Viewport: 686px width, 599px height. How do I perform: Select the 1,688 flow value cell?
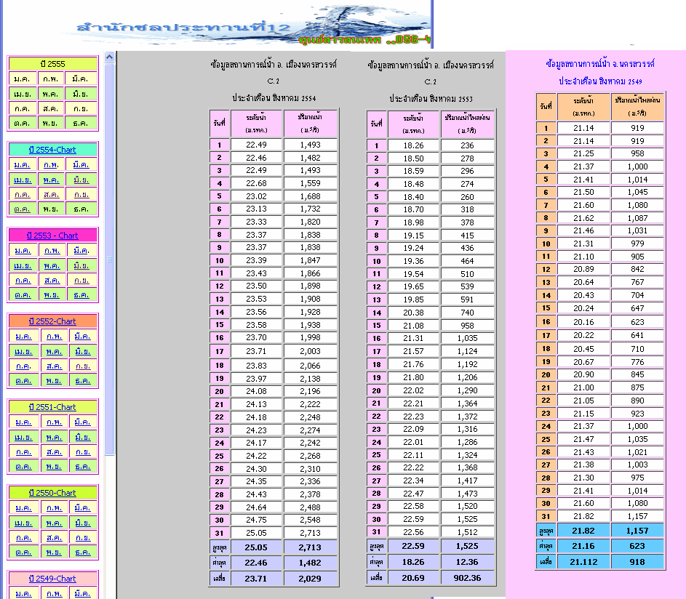tap(310, 196)
